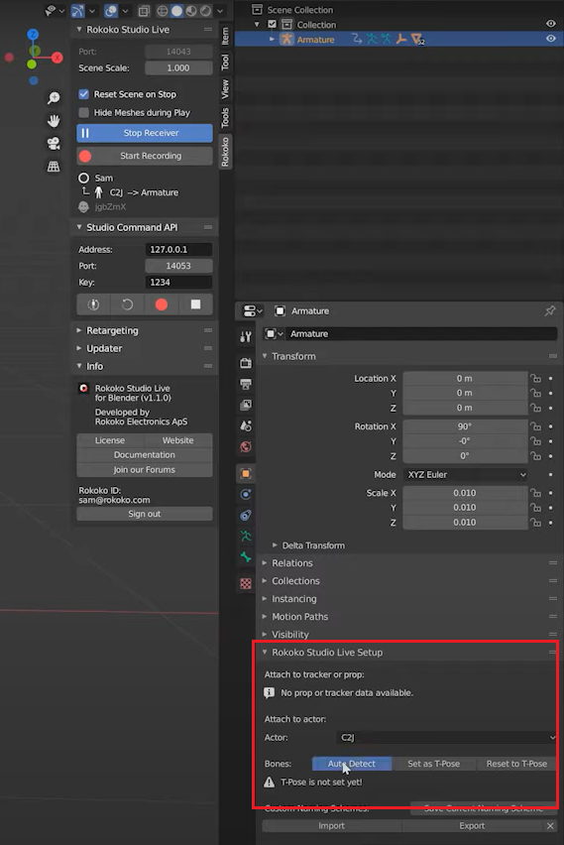Select material preview shading
Viewport: 564px width, 845px height.
click(191, 10)
